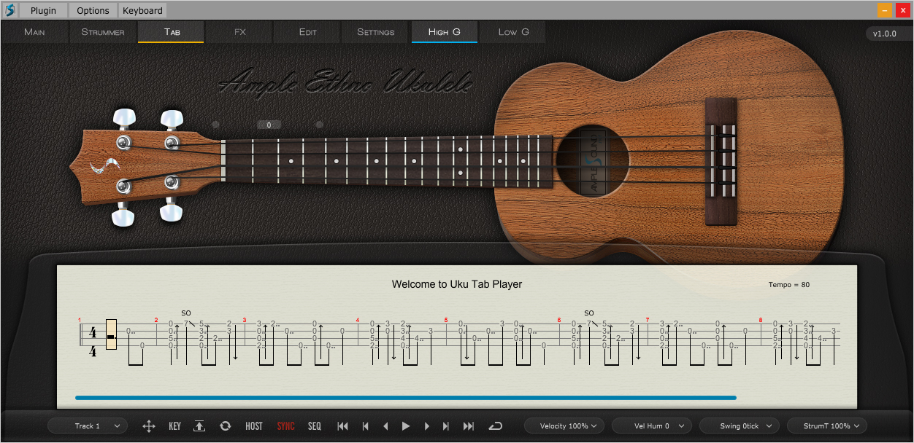Select the High G tuning mode
Viewport: 914px width, 443px height.
click(445, 32)
